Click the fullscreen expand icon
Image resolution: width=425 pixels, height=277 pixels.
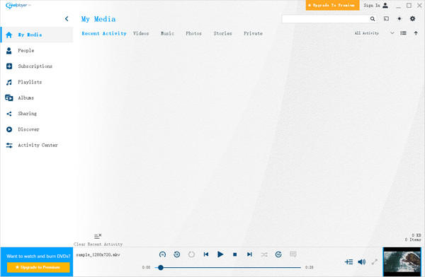[x=375, y=262]
